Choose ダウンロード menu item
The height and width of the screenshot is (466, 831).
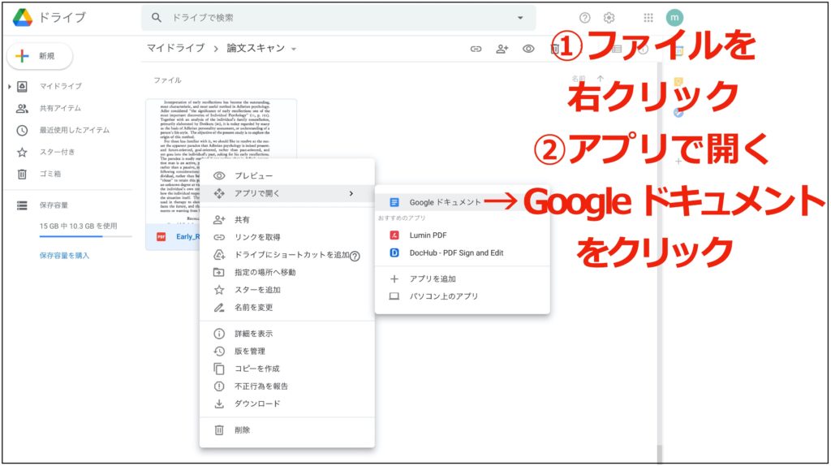(286, 403)
